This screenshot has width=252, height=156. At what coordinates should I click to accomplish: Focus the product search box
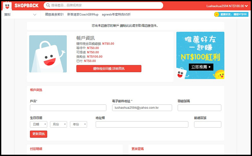(x=103, y=5)
